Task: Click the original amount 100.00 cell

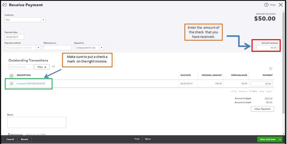Action: pyautogui.click(x=218, y=84)
